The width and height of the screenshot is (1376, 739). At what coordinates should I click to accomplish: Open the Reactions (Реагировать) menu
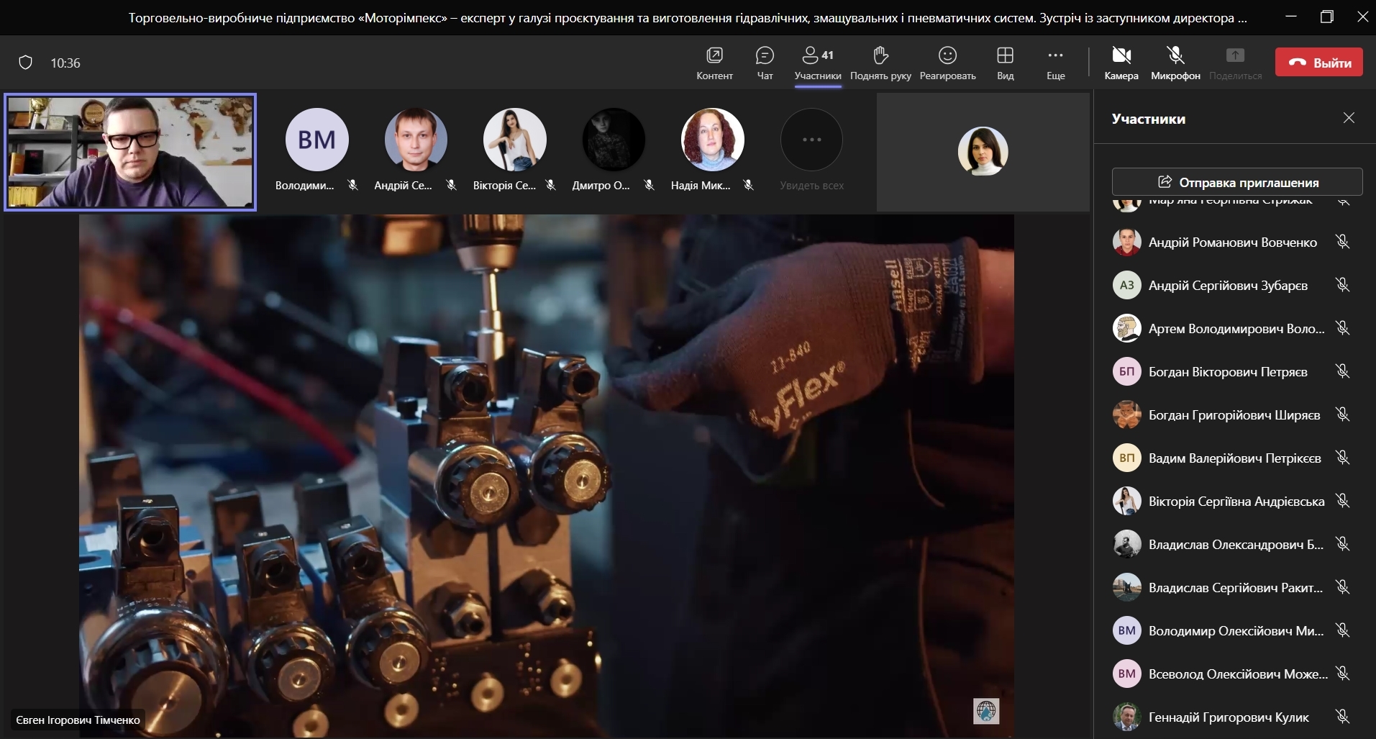tap(947, 63)
